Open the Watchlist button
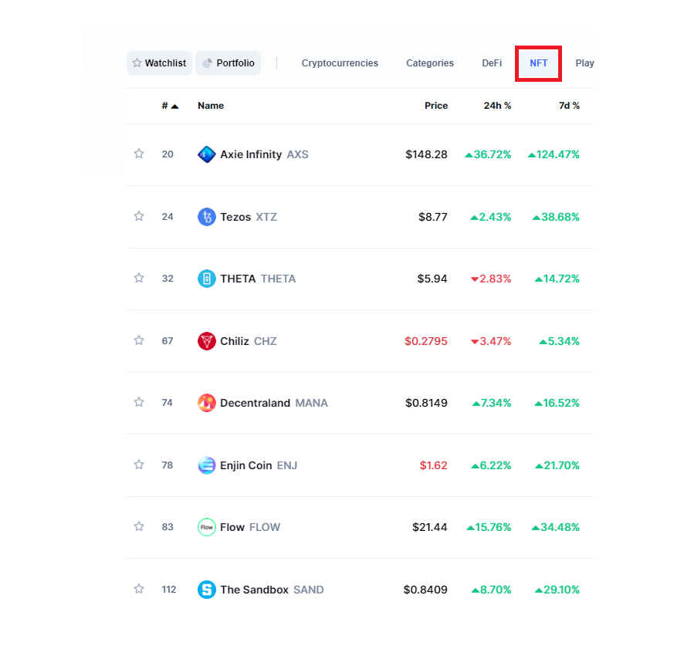The height and width of the screenshot is (656, 684). coord(159,63)
